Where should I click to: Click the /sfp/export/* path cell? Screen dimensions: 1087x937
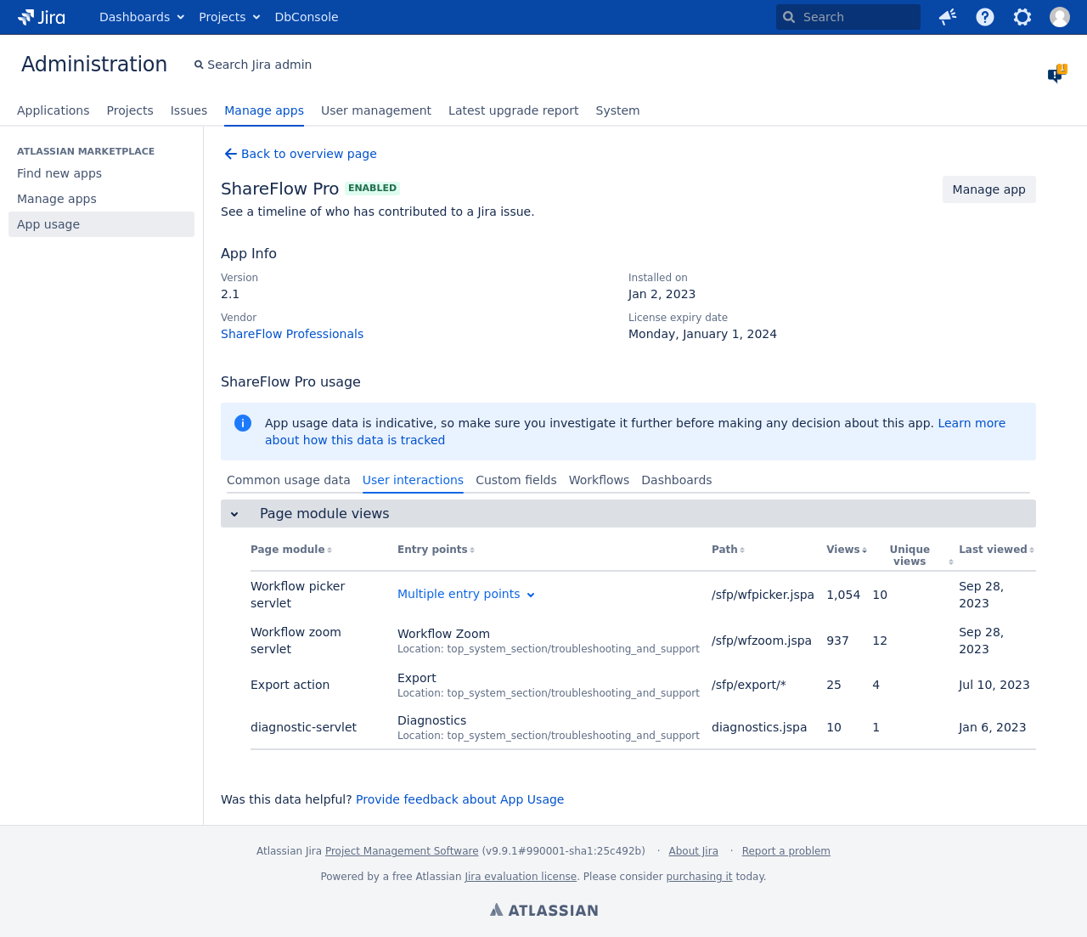(x=749, y=685)
